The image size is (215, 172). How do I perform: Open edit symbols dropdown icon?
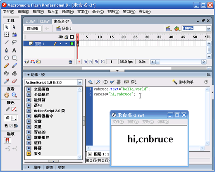pyautogui.click(x=177, y=29)
